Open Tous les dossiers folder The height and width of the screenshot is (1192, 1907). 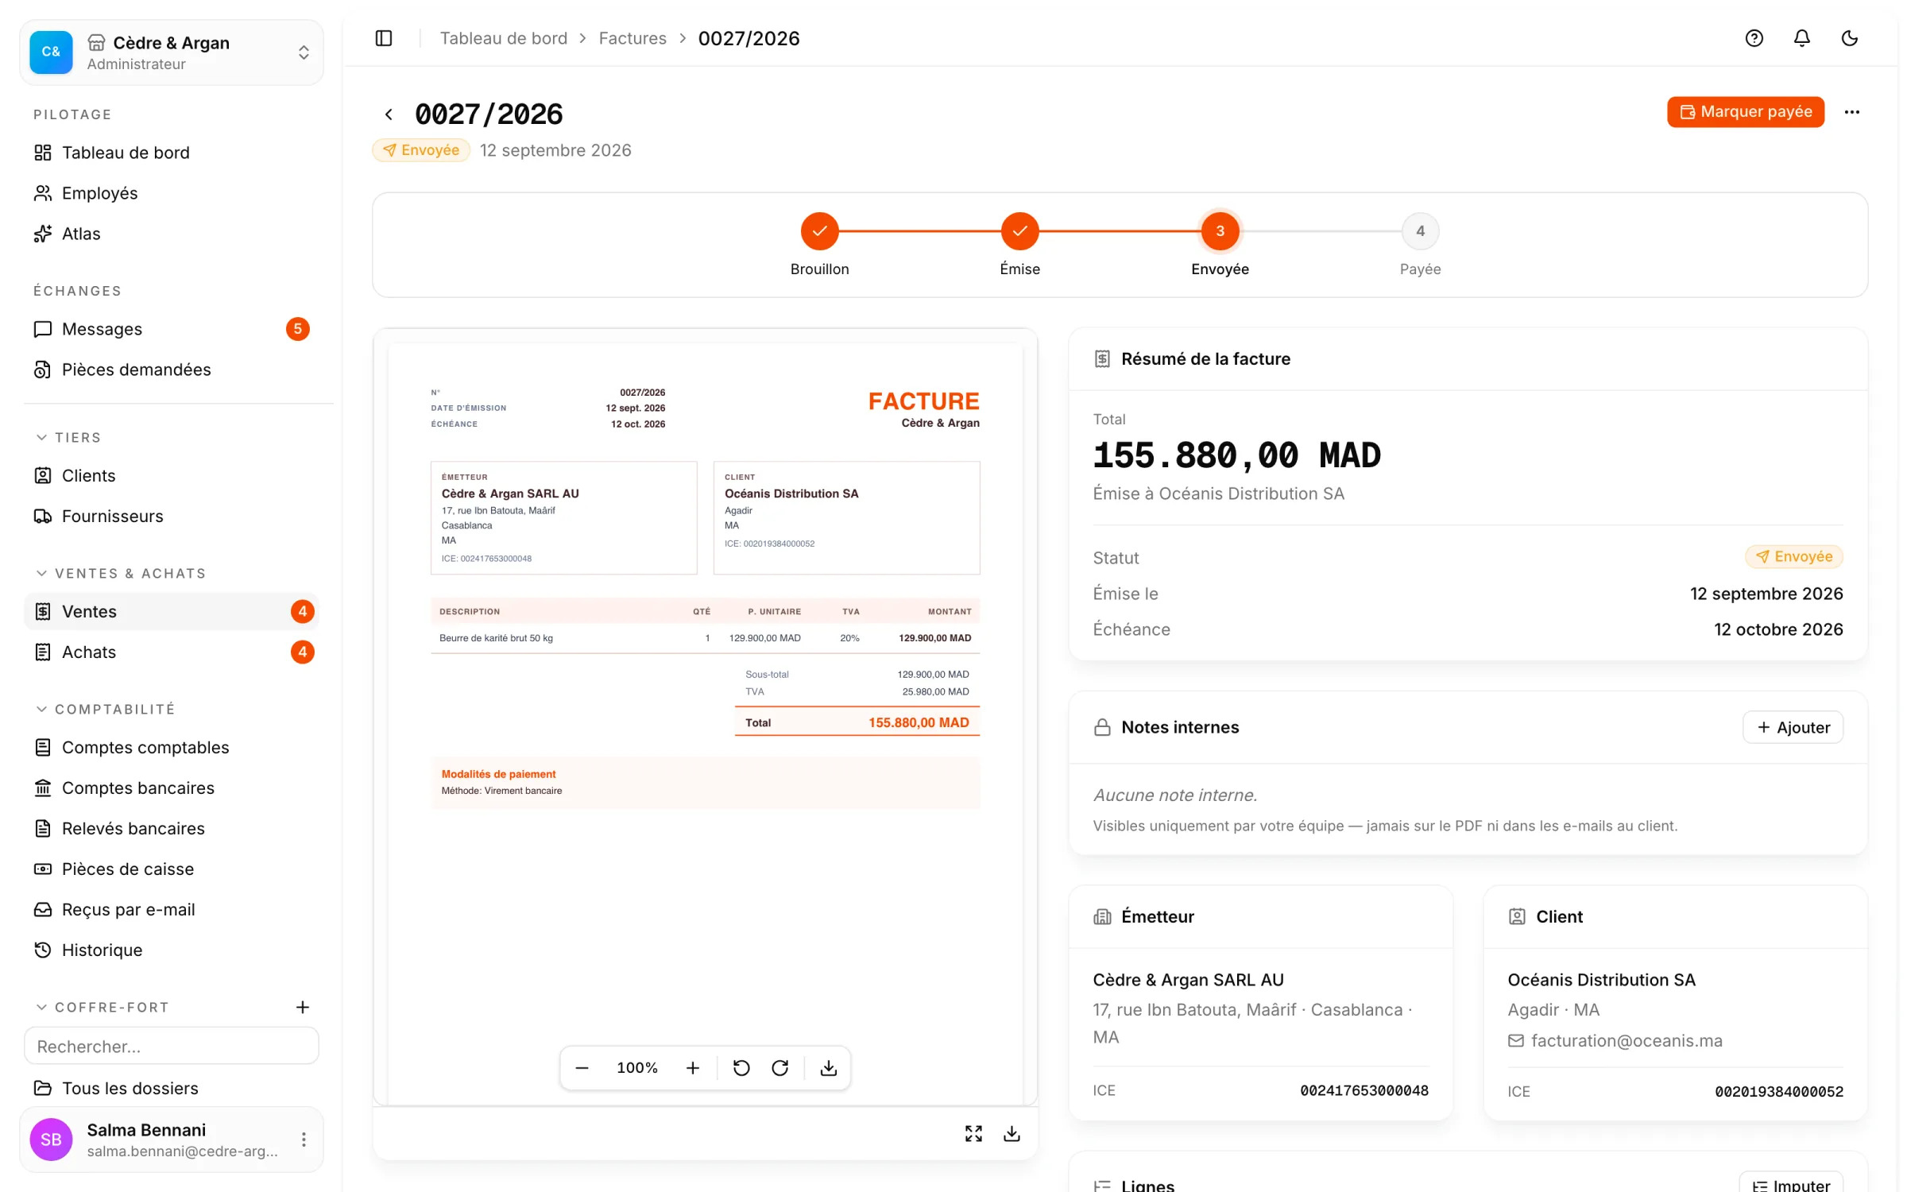click(x=171, y=1088)
